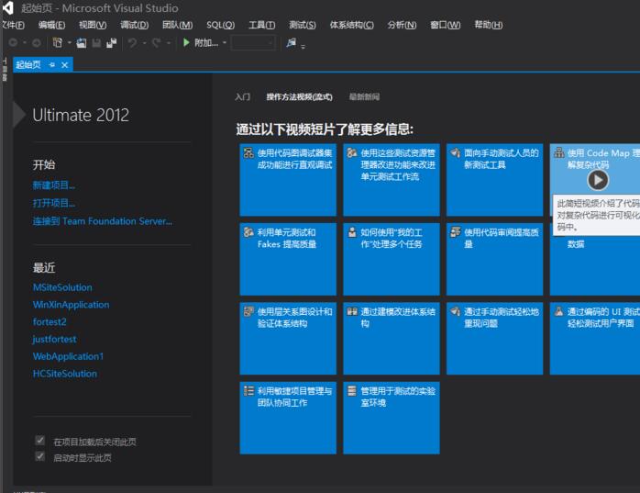The height and width of the screenshot is (493, 640).
Task: Click the Undo arrow icon
Action: point(133,42)
